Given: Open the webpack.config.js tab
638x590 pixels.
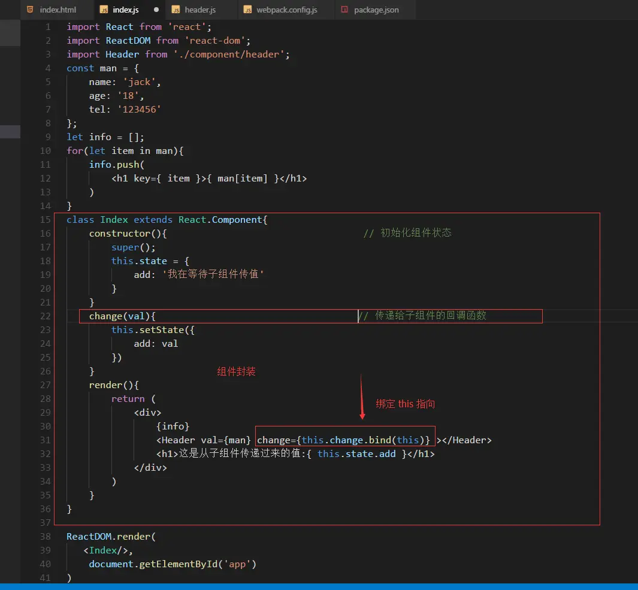Looking at the screenshot, I should [x=280, y=10].
